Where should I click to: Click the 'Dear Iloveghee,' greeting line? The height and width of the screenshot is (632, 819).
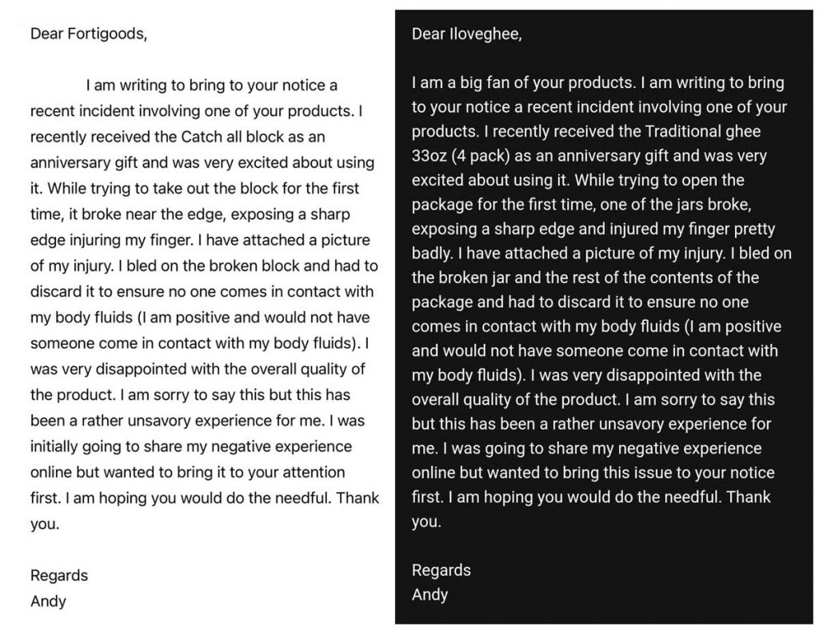[466, 34]
